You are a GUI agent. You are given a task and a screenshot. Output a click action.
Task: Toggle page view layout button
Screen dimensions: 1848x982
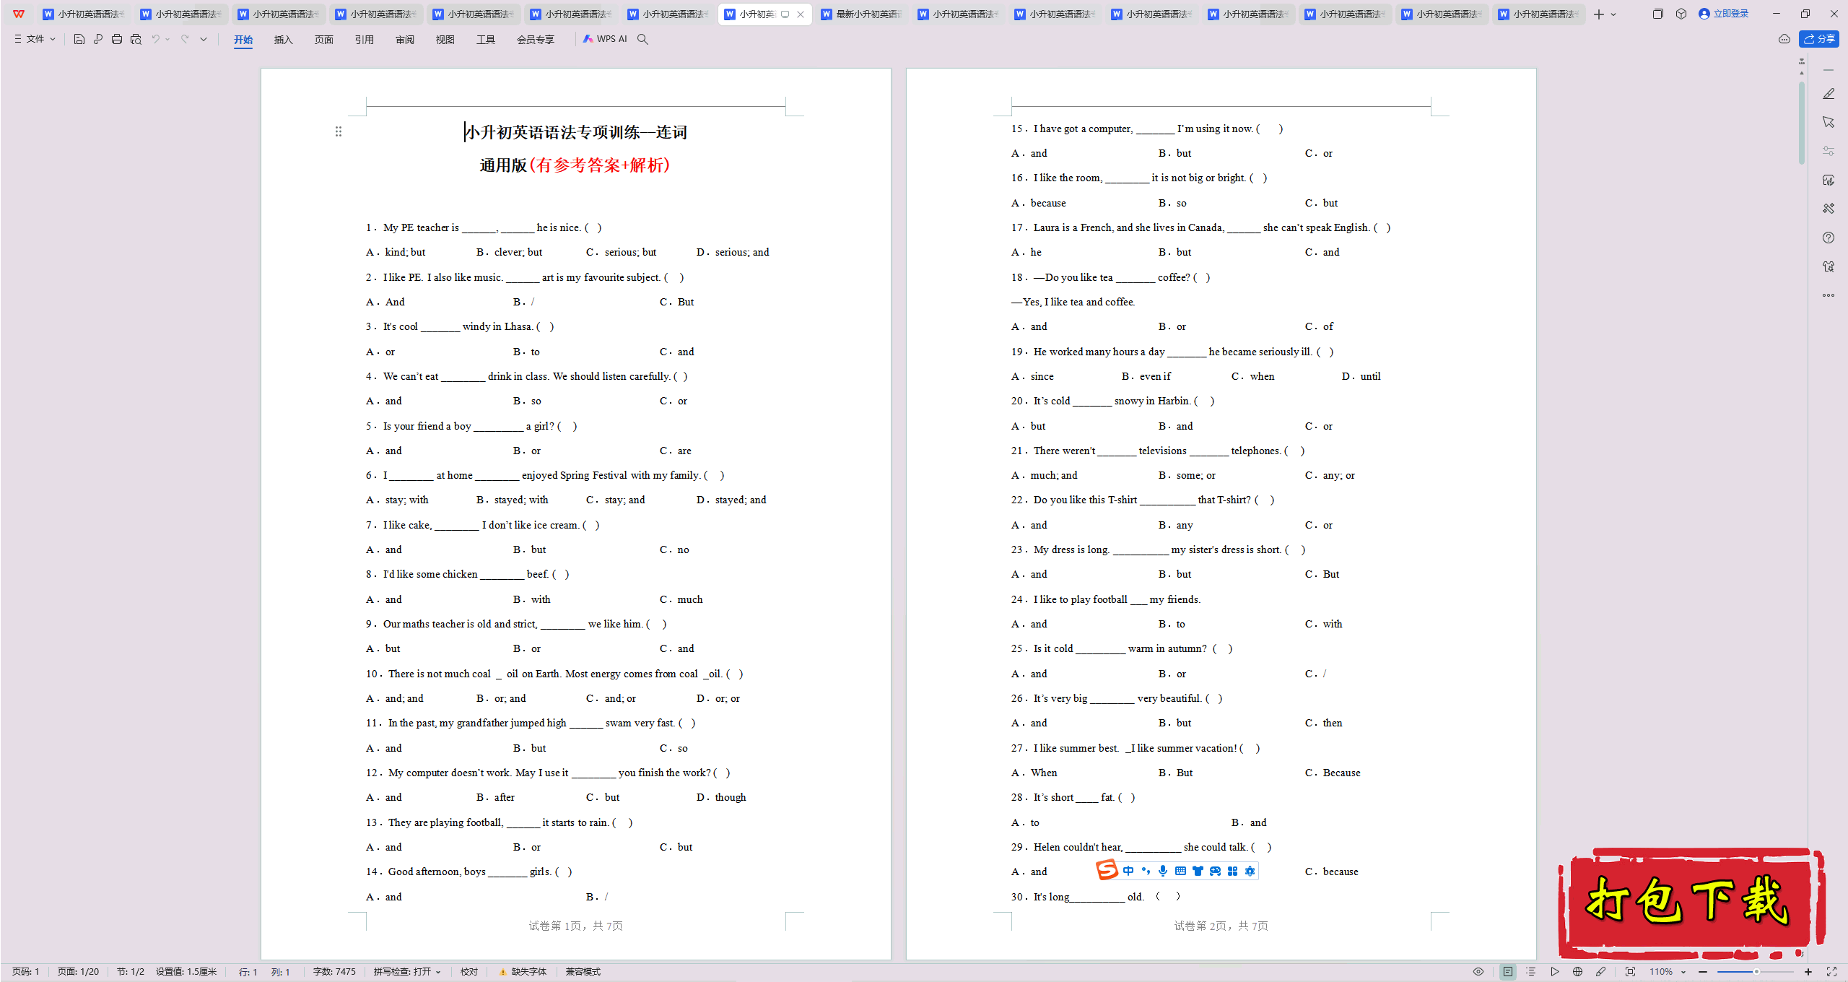click(x=1508, y=972)
